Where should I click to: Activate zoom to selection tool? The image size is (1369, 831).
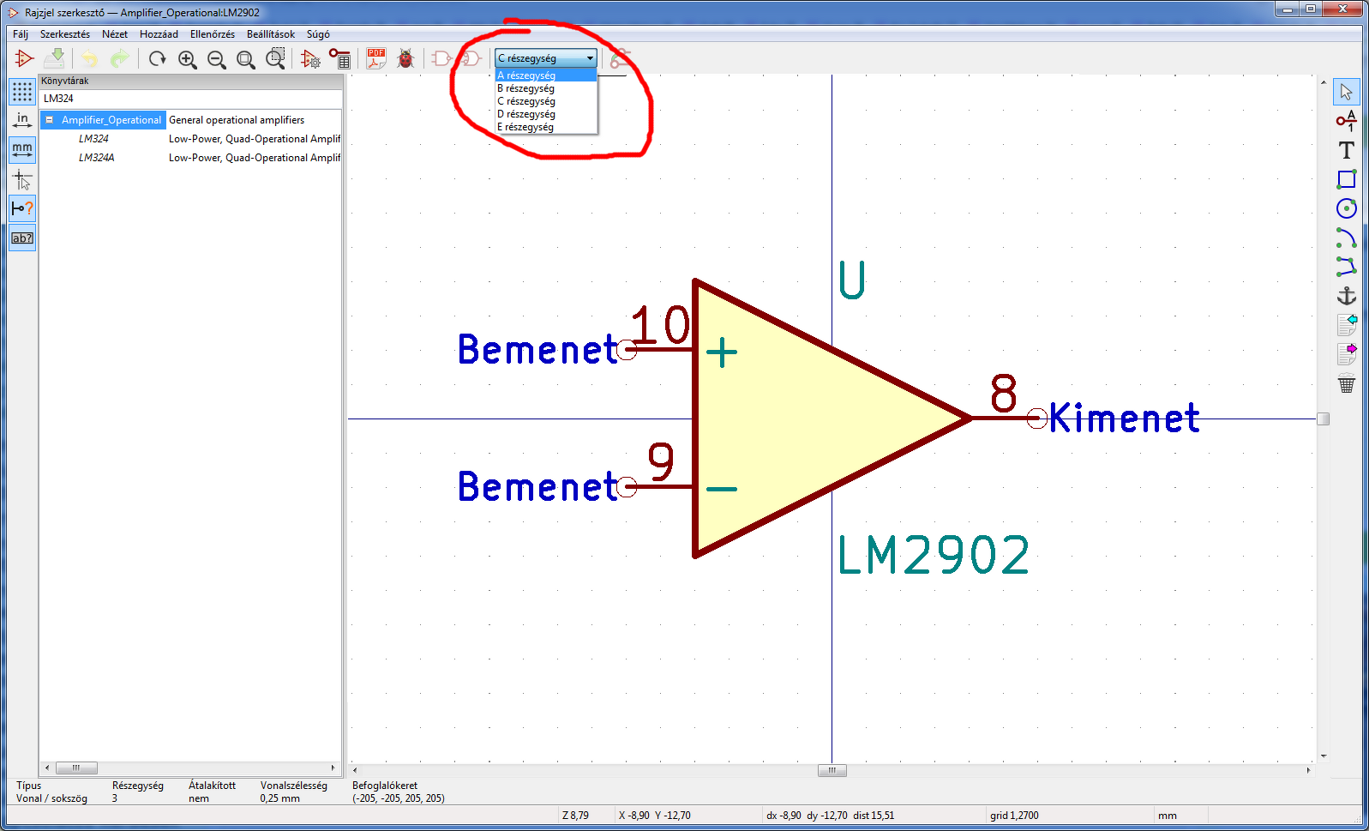(x=275, y=58)
